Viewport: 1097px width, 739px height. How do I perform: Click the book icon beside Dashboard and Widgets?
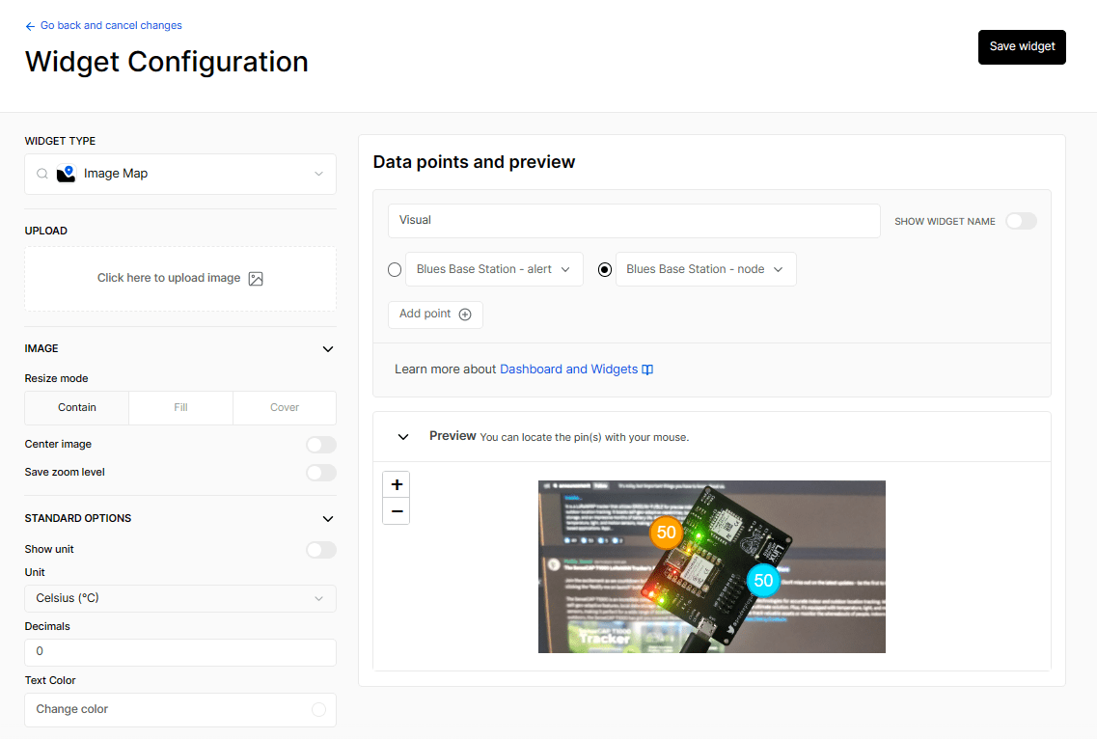[647, 369]
